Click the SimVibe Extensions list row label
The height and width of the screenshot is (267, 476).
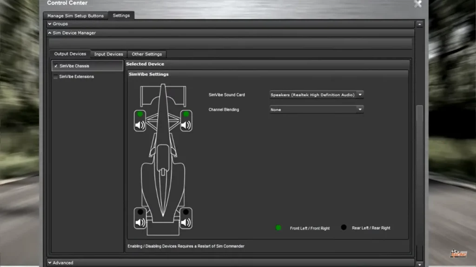point(77,76)
